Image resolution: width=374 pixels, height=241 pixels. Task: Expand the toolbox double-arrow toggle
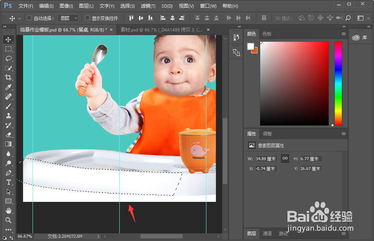pyautogui.click(x=5, y=26)
